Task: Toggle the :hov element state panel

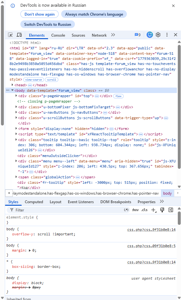Action: (135, 210)
